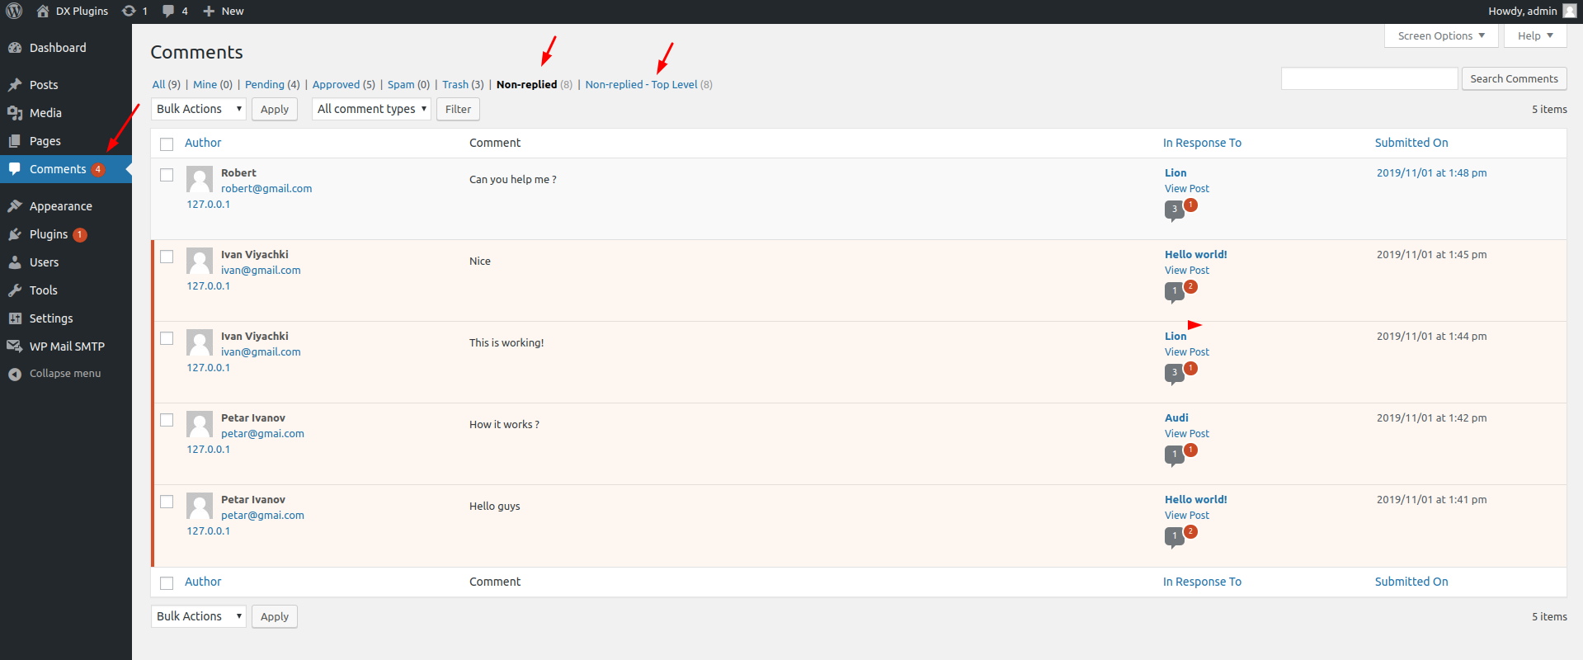The width and height of the screenshot is (1583, 660).
Task: Visit site via DX Plugins home icon
Action: tap(43, 11)
